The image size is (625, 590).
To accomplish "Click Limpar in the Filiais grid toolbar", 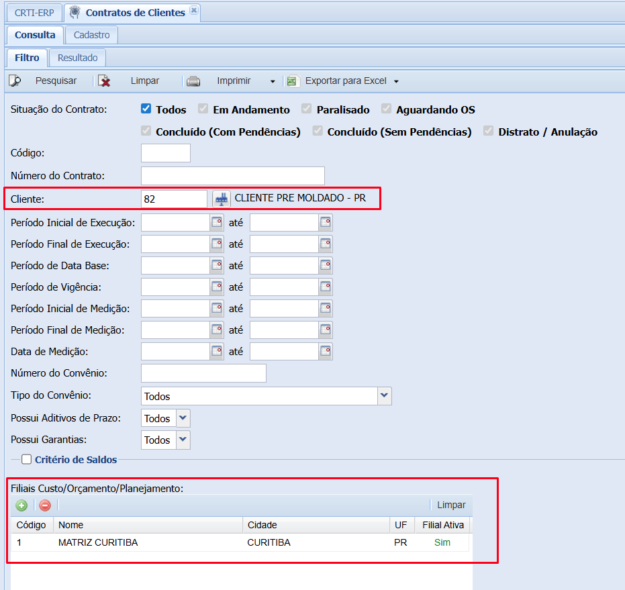I will (451, 505).
